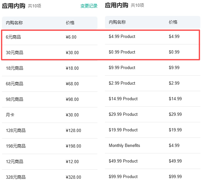Click the $19.99 price cell
This screenshot has width=202, height=181.
click(x=175, y=130)
